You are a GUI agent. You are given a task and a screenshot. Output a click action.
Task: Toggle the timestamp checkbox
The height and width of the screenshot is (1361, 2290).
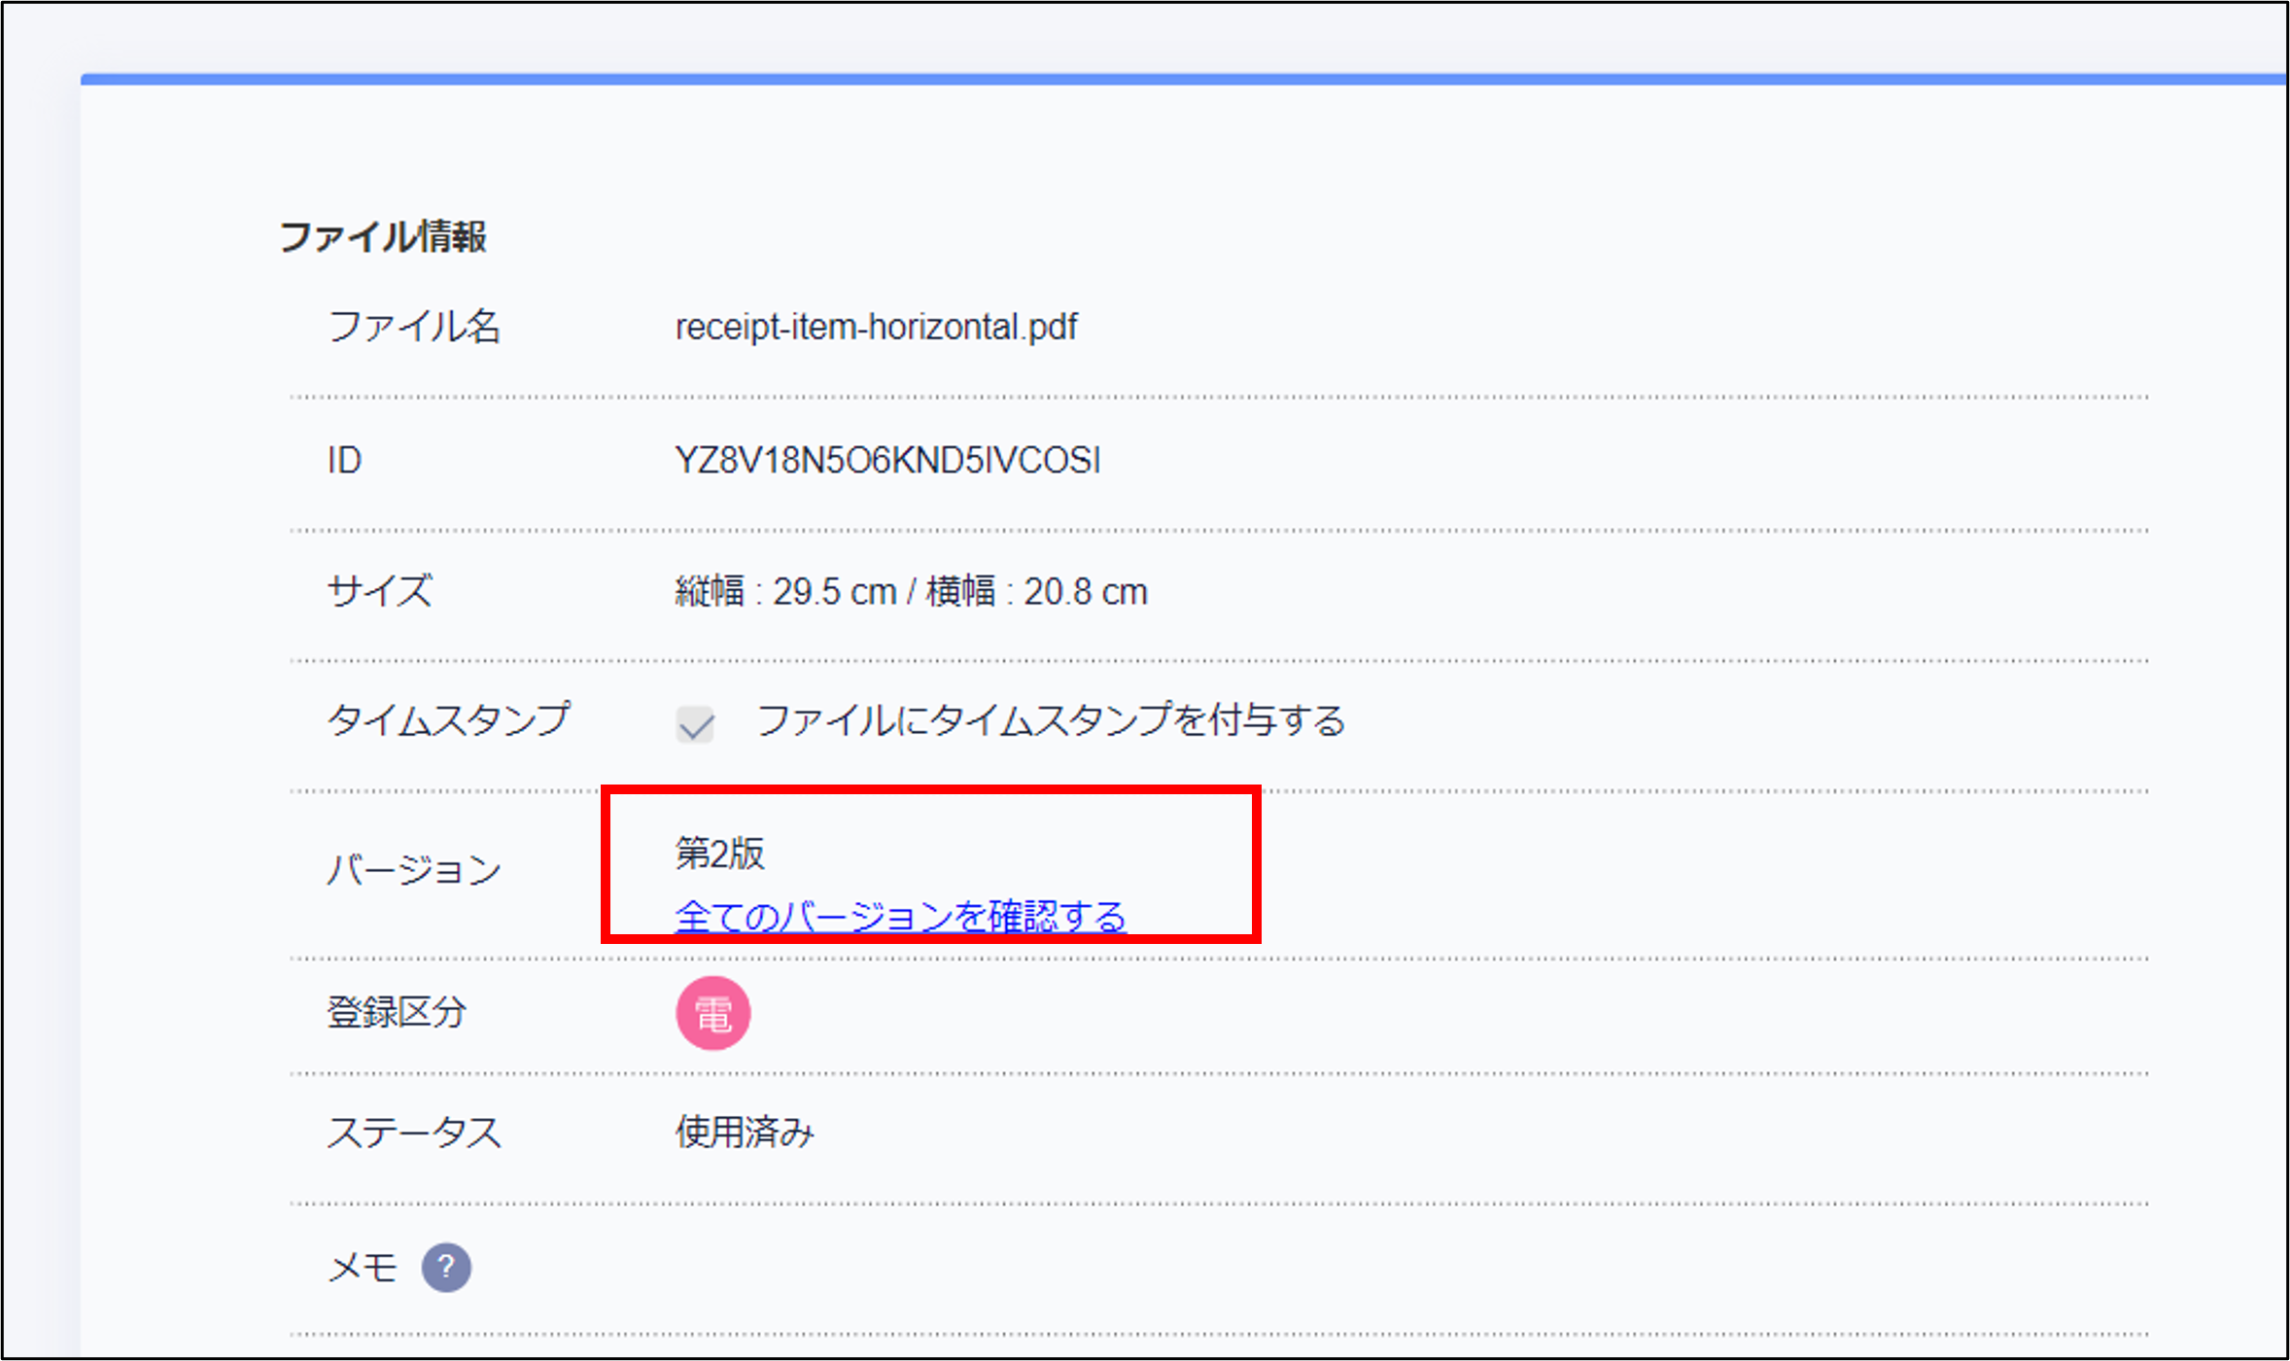click(695, 724)
